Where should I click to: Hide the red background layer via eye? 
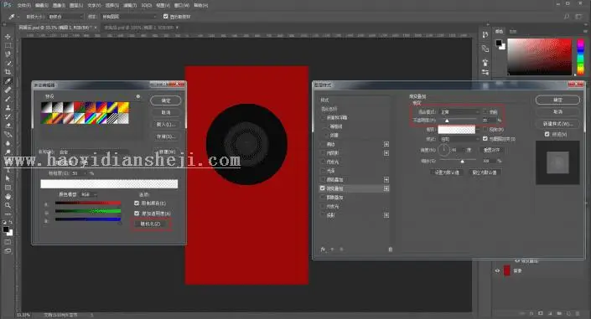[x=497, y=270]
